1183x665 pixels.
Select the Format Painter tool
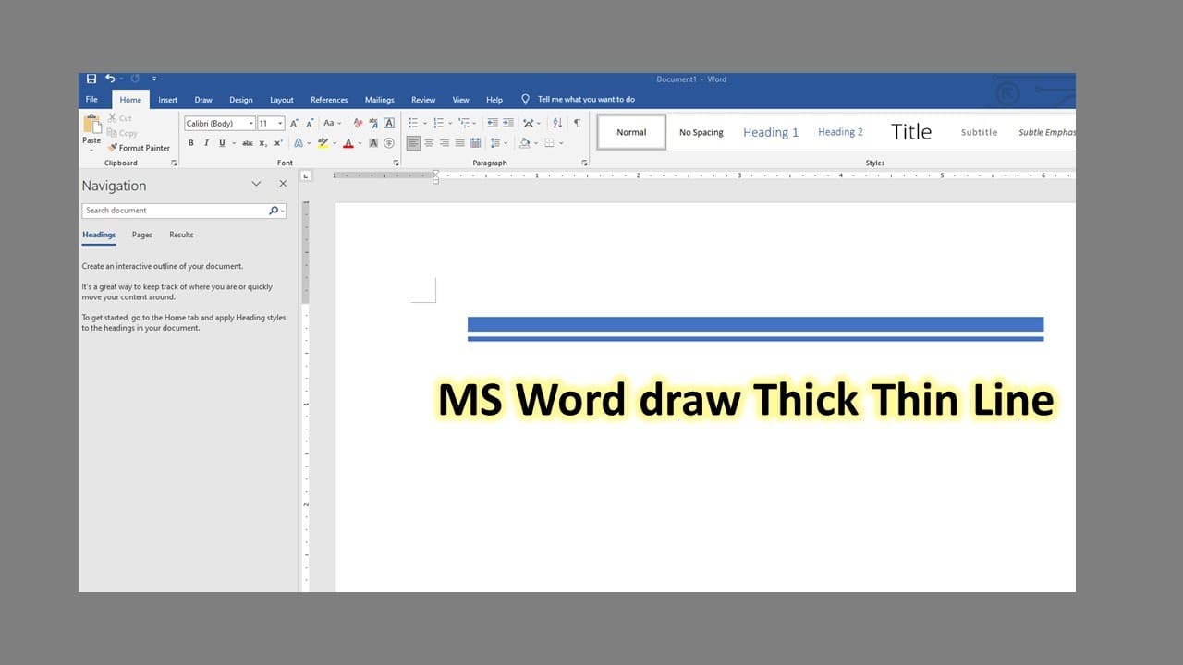tap(139, 148)
